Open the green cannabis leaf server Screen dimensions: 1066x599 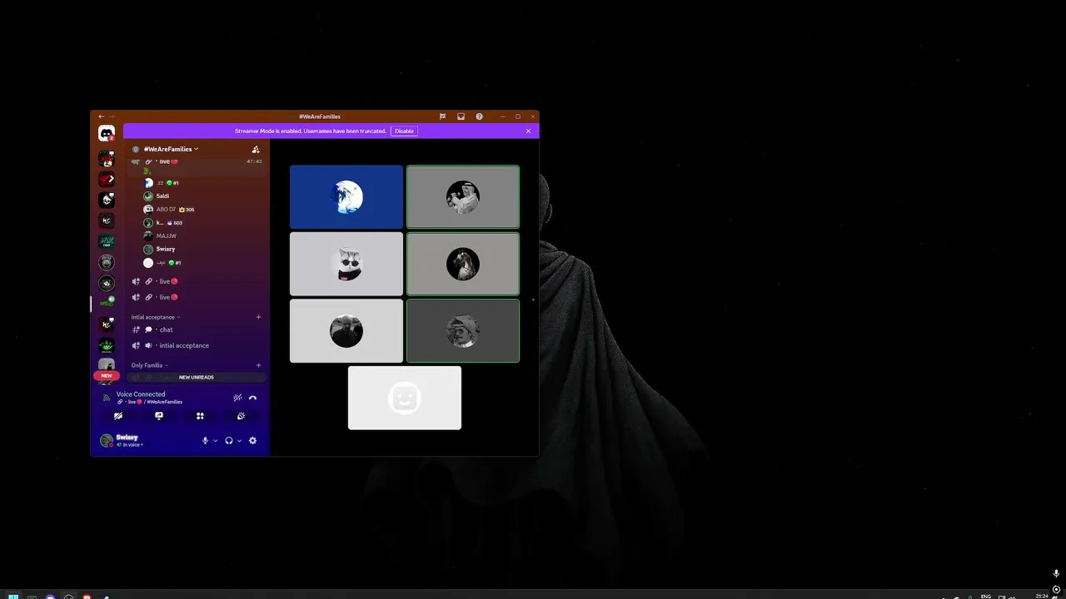click(107, 345)
